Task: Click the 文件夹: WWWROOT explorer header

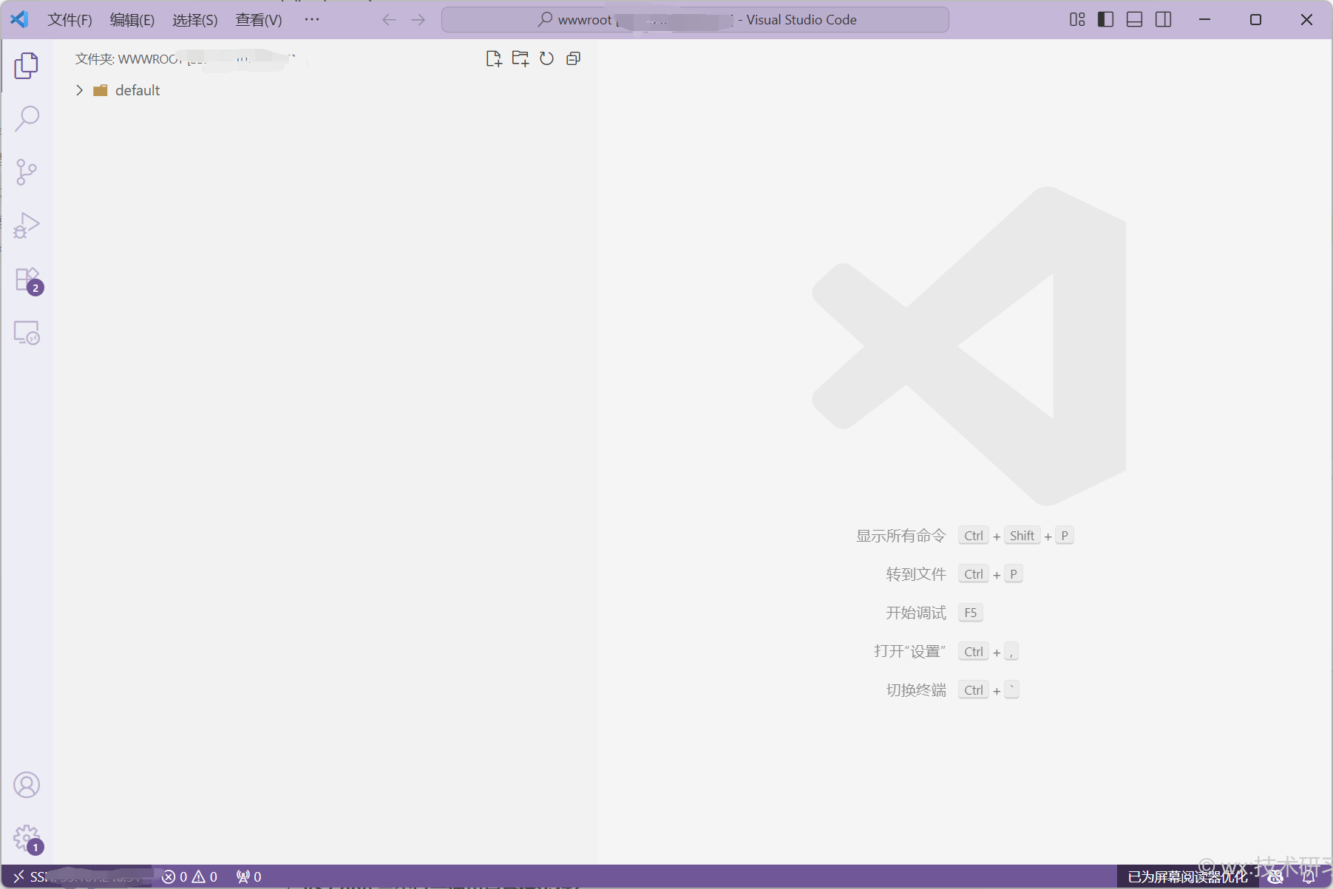Action: [x=185, y=59]
